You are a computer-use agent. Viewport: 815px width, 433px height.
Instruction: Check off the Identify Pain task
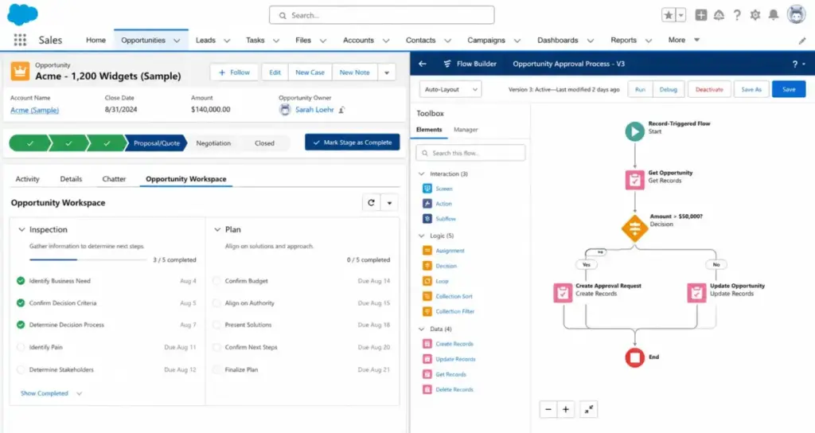[x=21, y=347]
